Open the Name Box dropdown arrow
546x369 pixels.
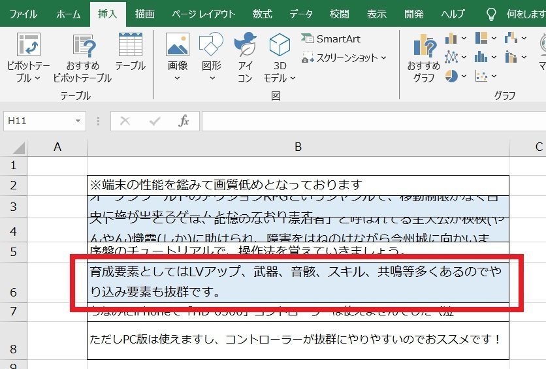click(78, 121)
